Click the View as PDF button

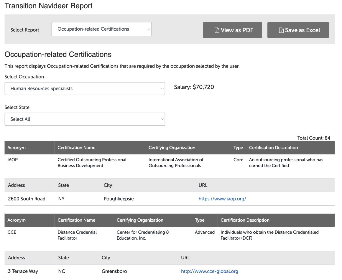tap(233, 30)
